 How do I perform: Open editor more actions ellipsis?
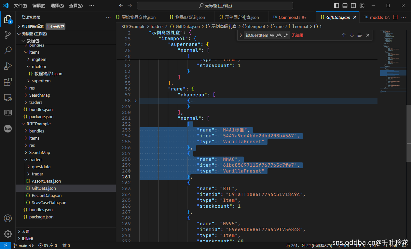click(404, 17)
